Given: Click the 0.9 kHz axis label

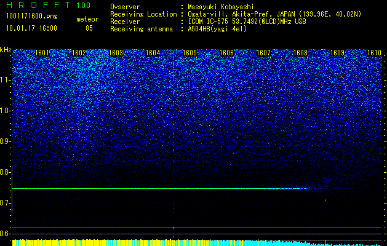Looking at the screenshot, I should point(5,141).
